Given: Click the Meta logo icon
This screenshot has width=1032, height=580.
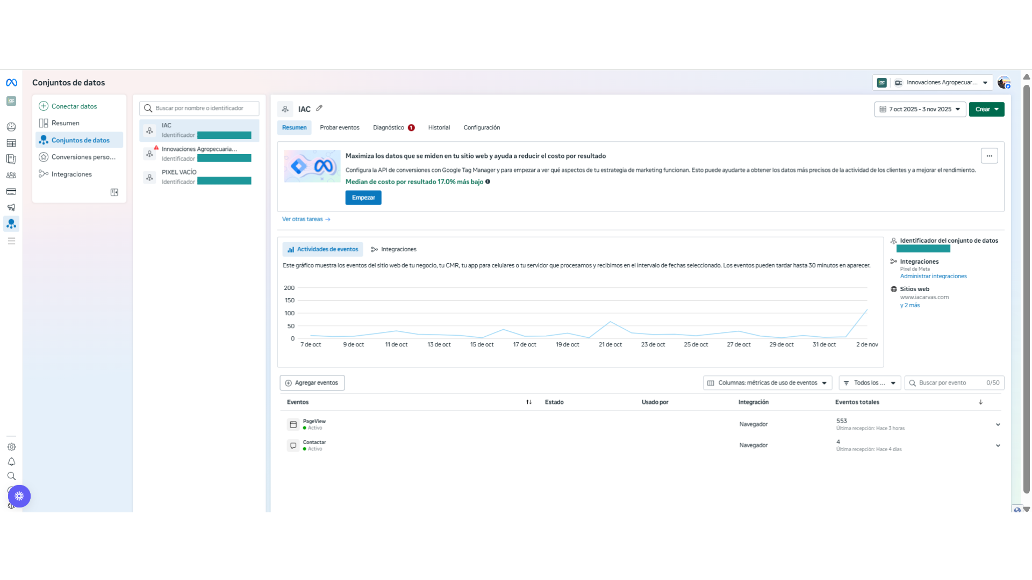Looking at the screenshot, I should point(11,83).
